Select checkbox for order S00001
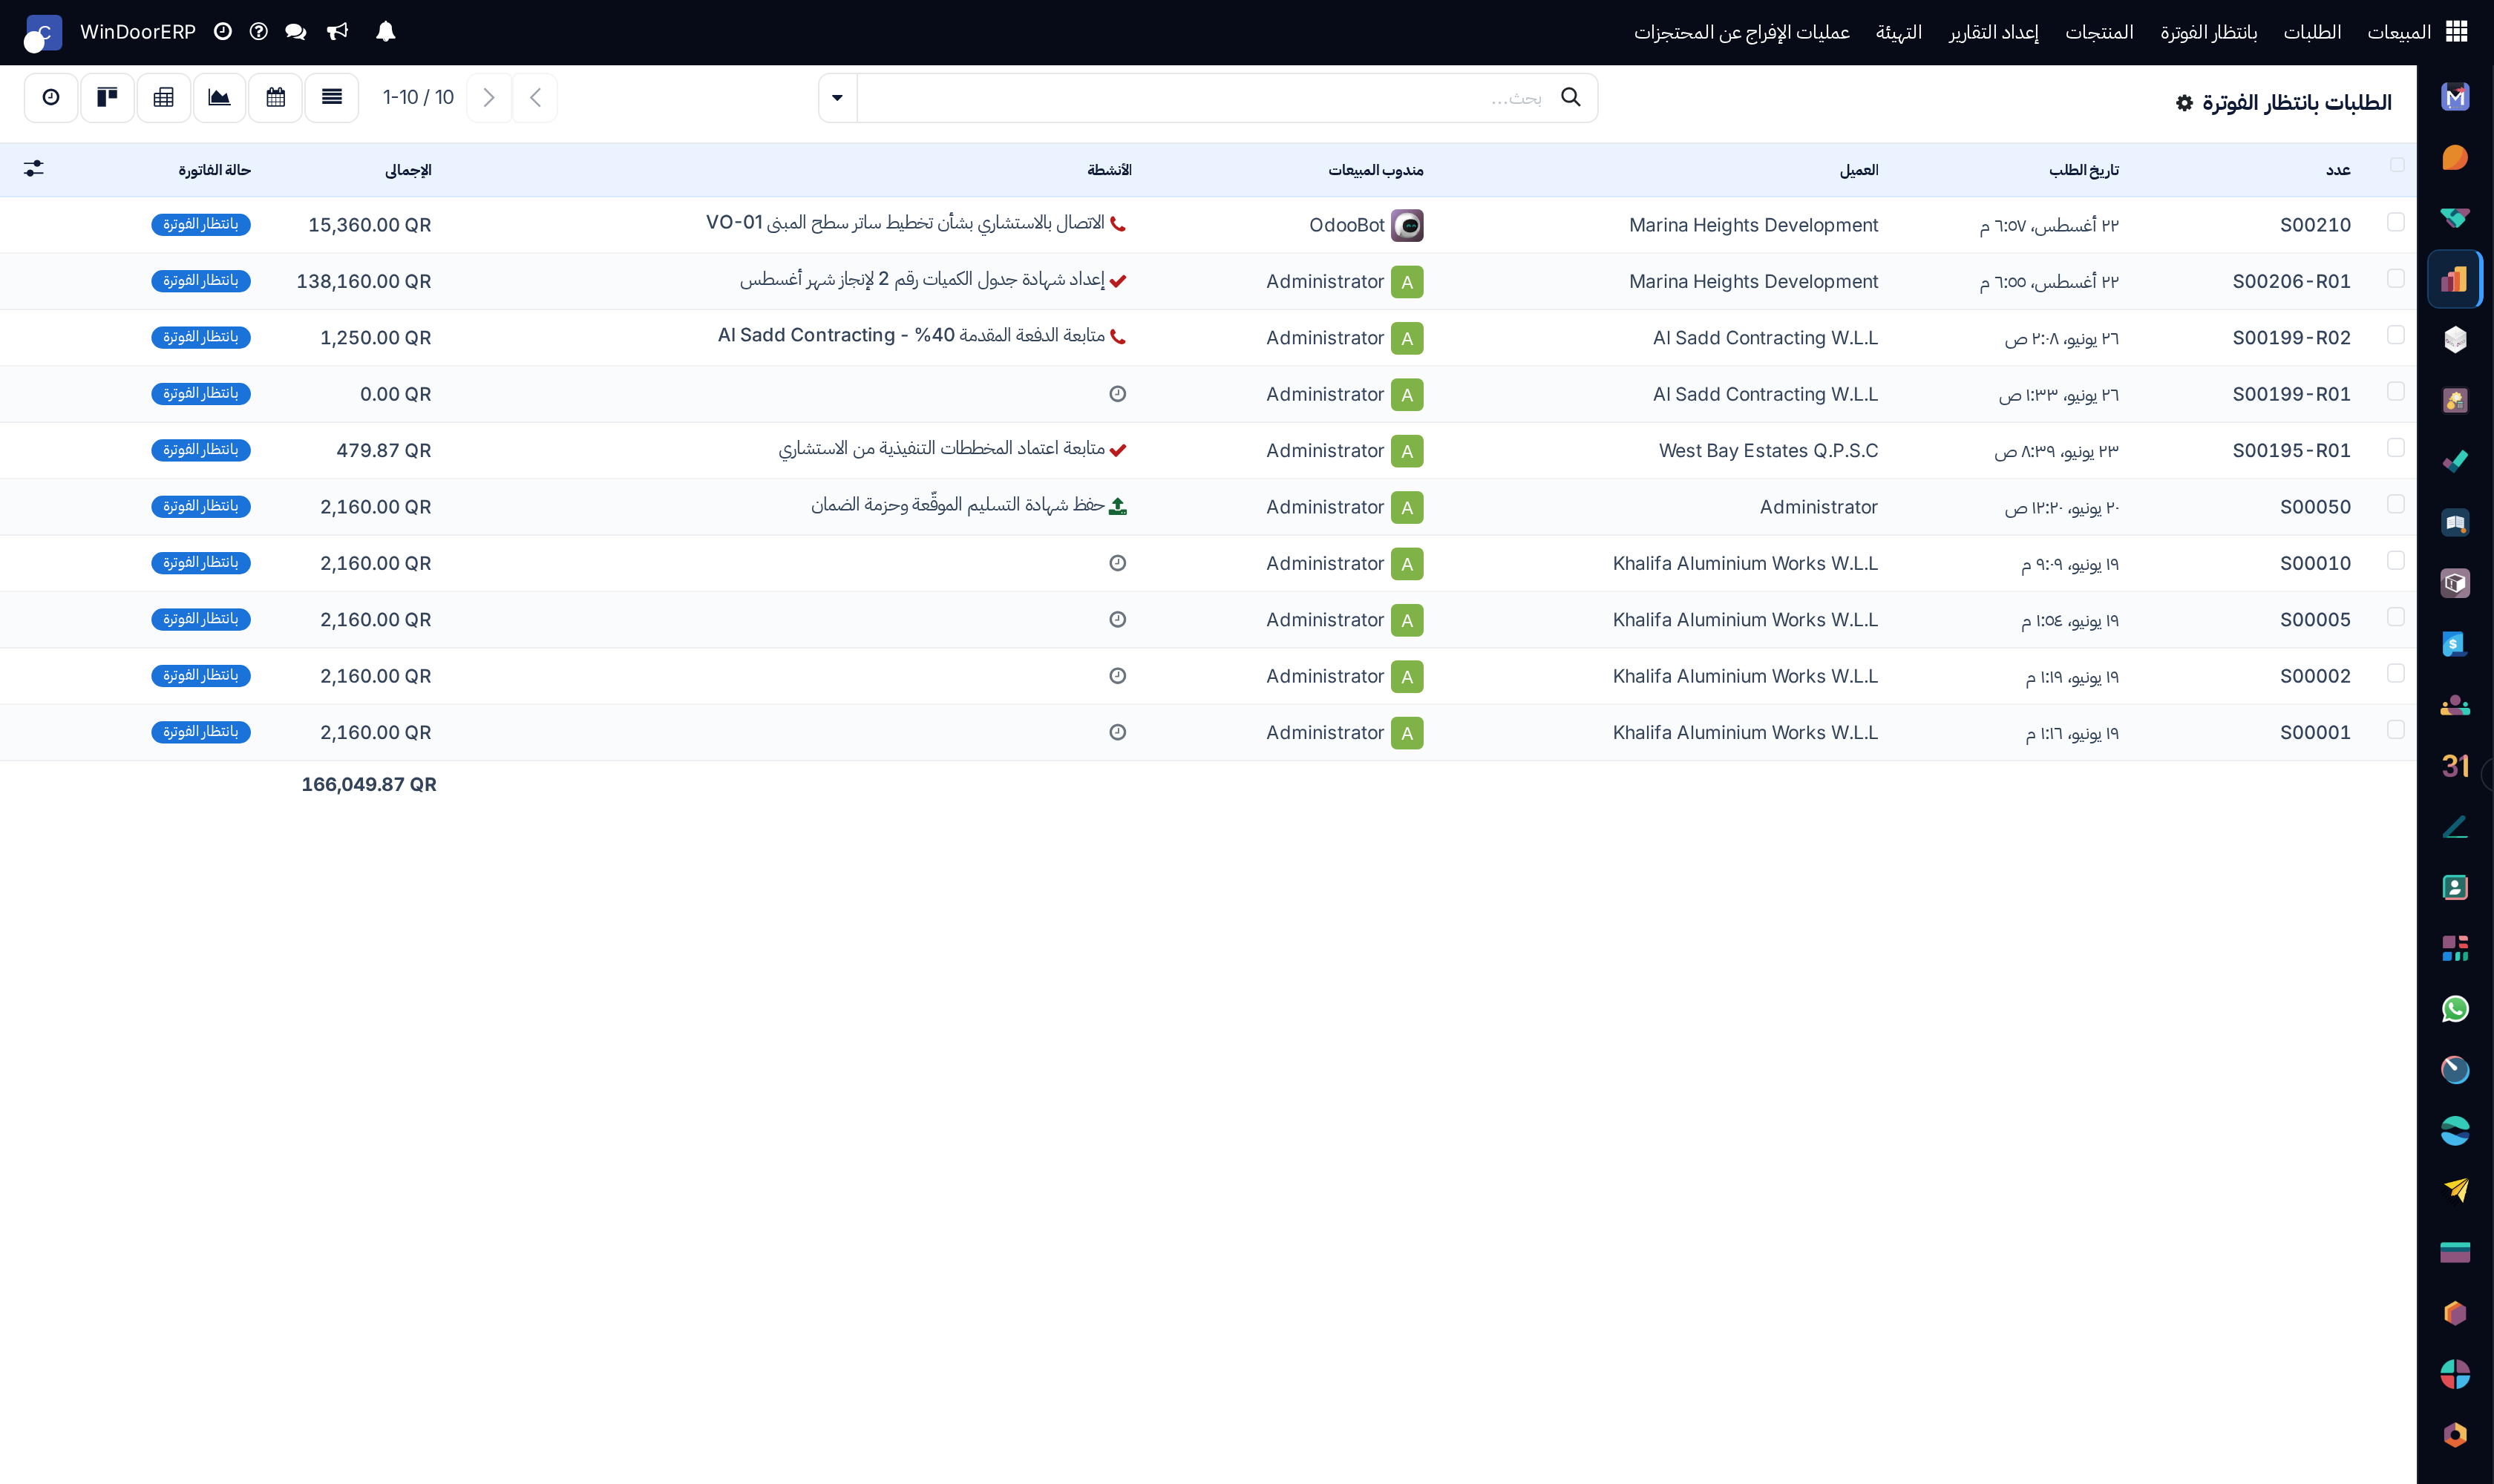The image size is (2494, 1484). pyautogui.click(x=2396, y=730)
